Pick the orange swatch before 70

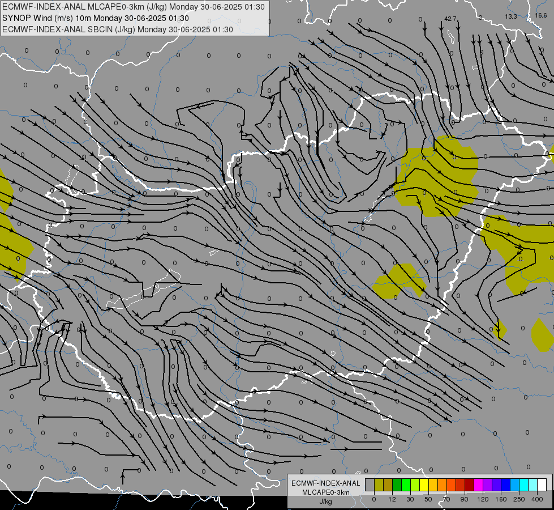[443, 484]
